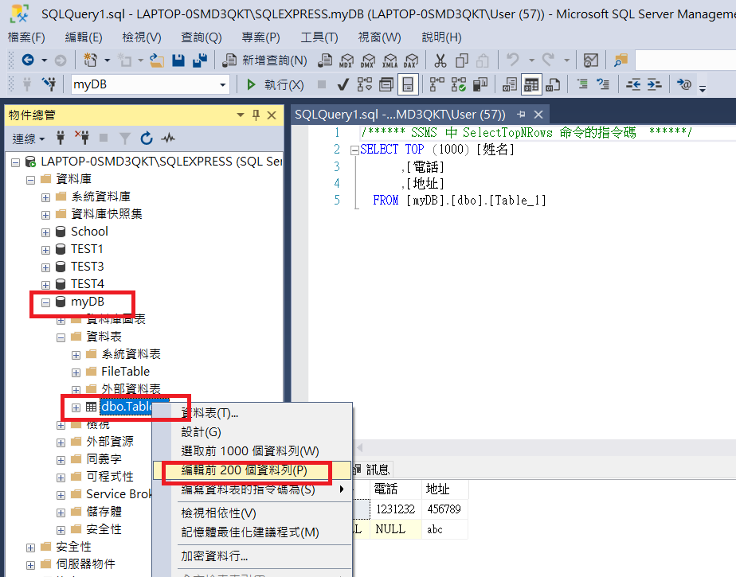This screenshot has height=577, width=736.
Task: Click the Results to File icon
Action: pos(553,85)
